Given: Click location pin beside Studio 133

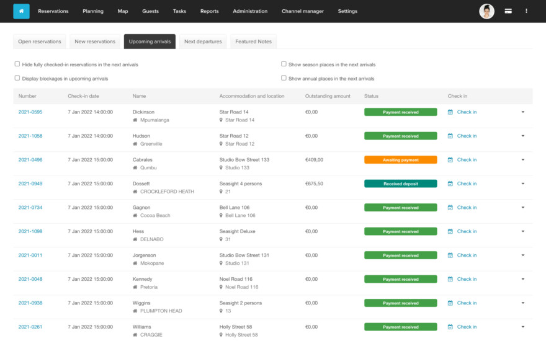Looking at the screenshot, I should click(x=221, y=168).
